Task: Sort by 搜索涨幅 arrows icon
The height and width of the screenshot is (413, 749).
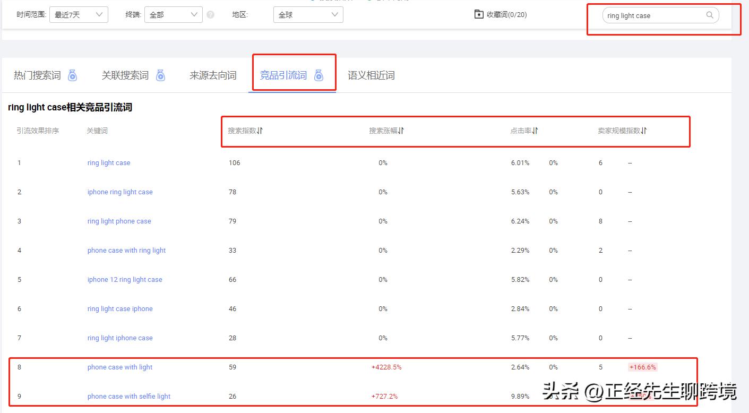Action: coord(401,131)
